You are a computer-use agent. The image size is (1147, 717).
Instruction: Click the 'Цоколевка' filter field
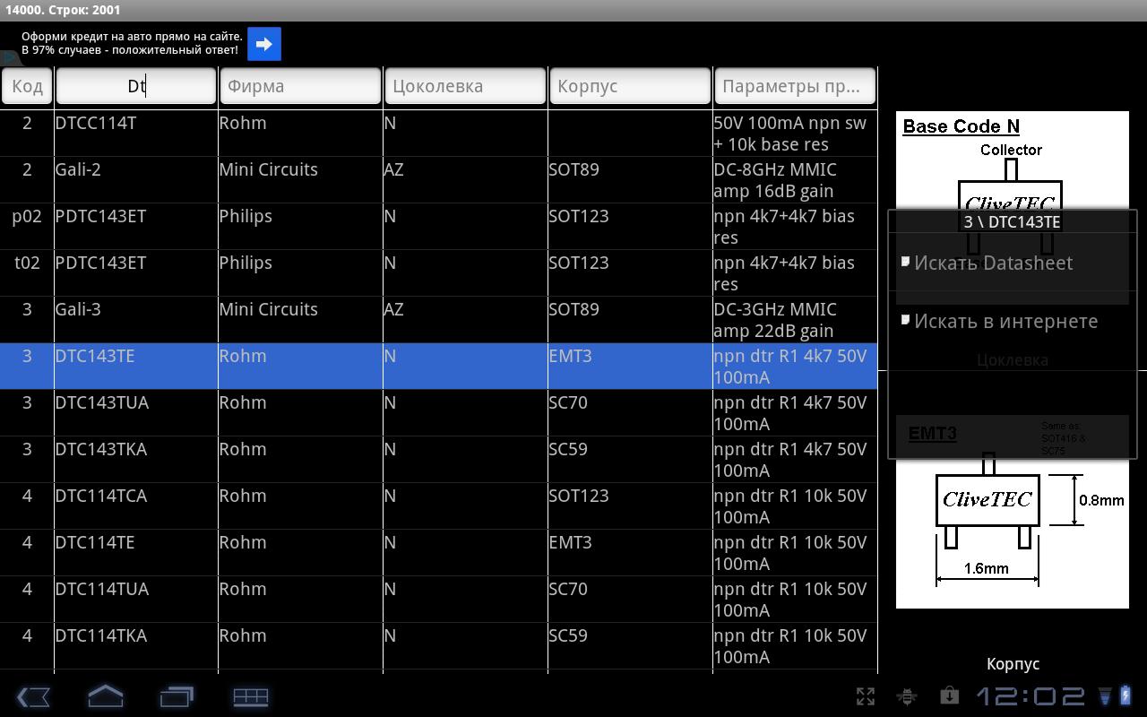pyautogui.click(x=465, y=86)
